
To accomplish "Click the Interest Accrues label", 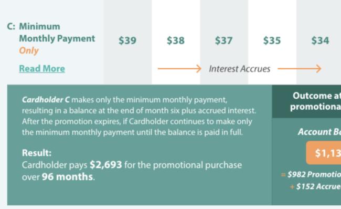I will pos(239,69).
